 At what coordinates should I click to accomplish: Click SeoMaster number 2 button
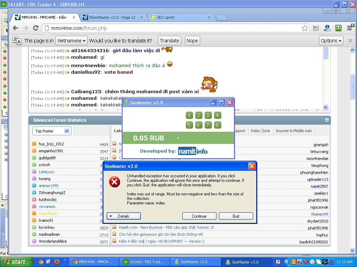[198, 115]
